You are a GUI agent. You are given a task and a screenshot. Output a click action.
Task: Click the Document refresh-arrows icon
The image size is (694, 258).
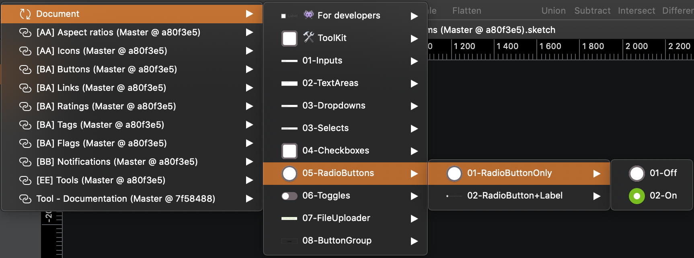(x=25, y=14)
